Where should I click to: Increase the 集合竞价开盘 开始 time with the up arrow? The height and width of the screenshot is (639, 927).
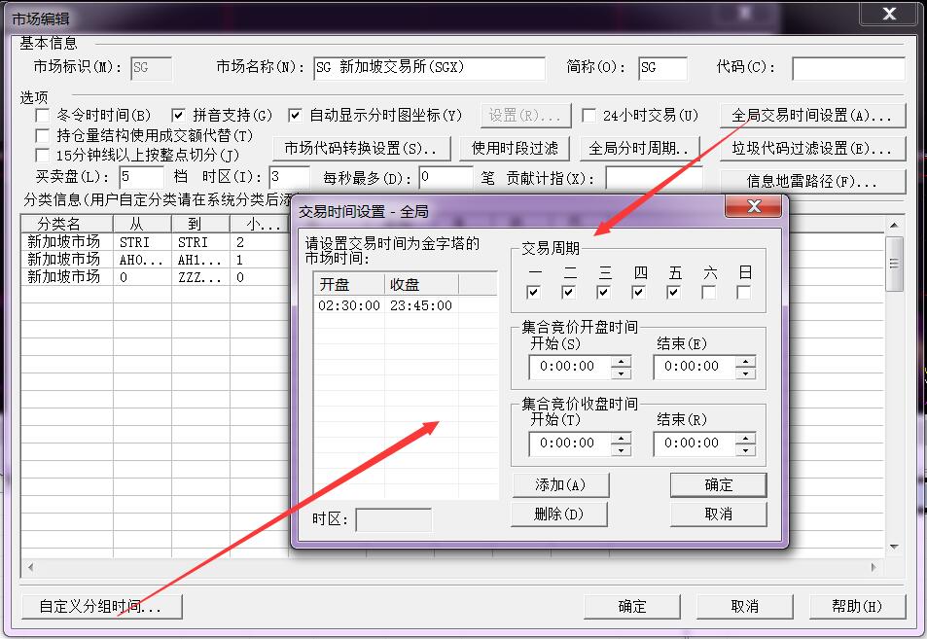pos(621,361)
